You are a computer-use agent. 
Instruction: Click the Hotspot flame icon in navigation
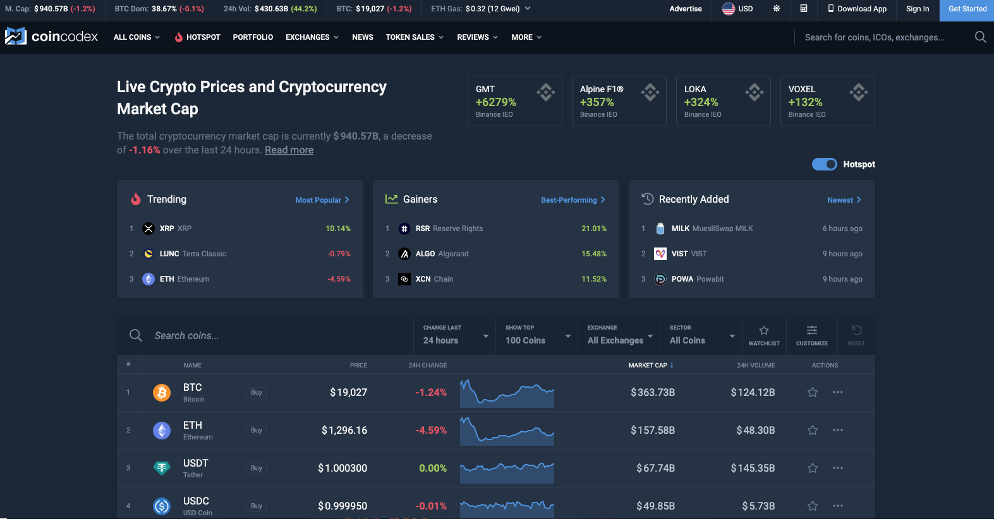(179, 37)
